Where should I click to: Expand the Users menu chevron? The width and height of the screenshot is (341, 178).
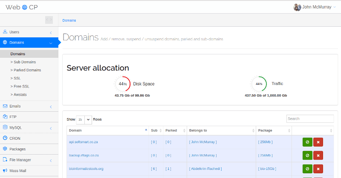pyautogui.click(x=51, y=33)
